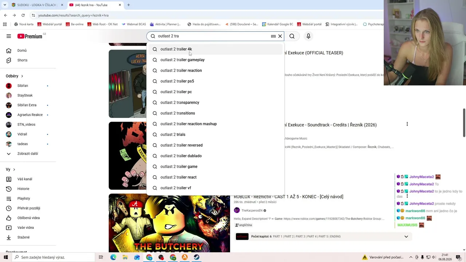
Task: Select suggestion outlast 2 trailer ps5
Action: click(x=216, y=81)
